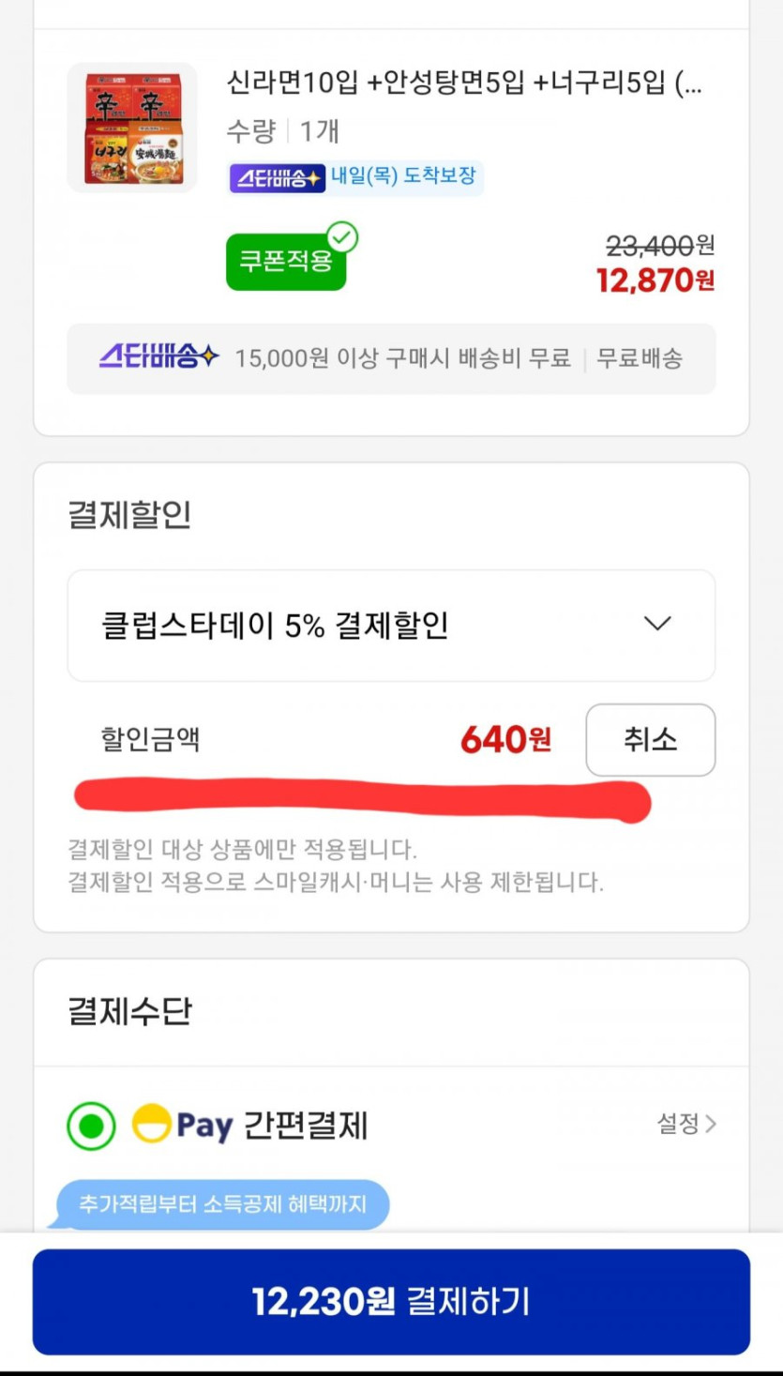Select the Pay 간편결제 radio button

tap(91, 1126)
